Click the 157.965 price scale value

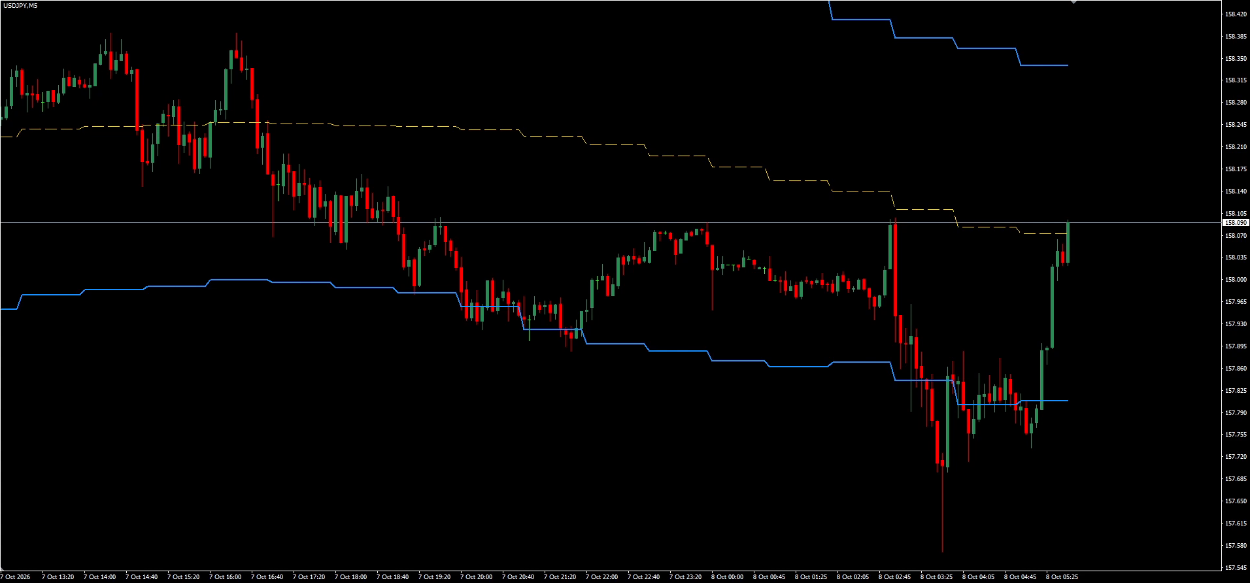coord(1235,302)
